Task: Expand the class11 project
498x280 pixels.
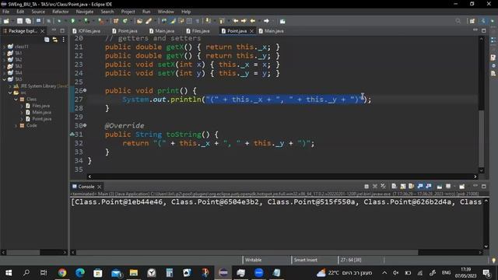Action: pyautogui.click(x=4, y=47)
